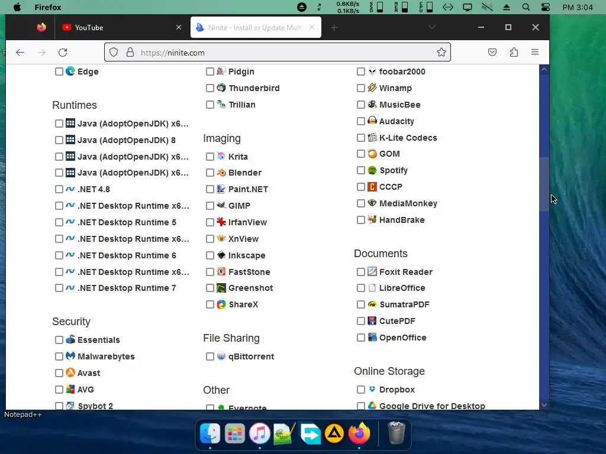This screenshot has height=454, width=606.
Task: Click the GIMP app icon
Action: [x=221, y=205]
